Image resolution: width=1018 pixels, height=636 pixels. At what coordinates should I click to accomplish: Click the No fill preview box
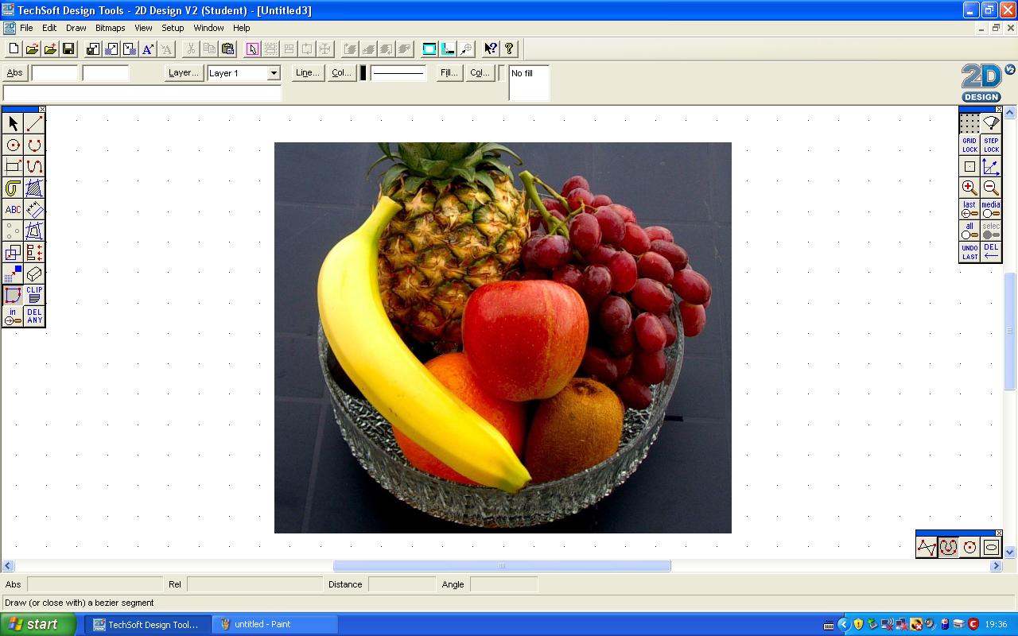(529, 83)
